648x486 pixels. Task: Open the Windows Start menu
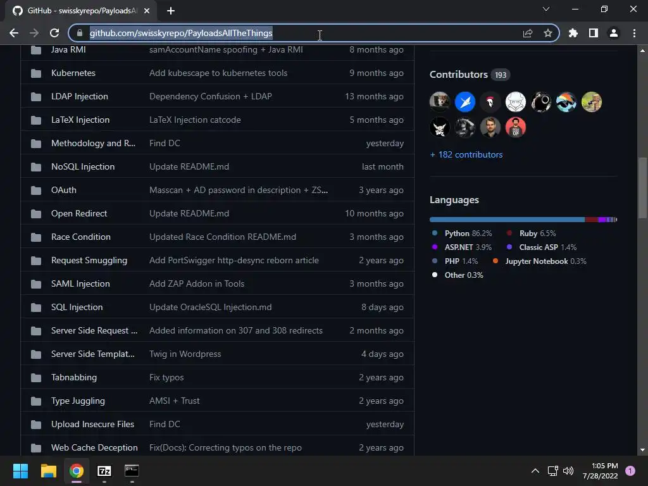20,471
